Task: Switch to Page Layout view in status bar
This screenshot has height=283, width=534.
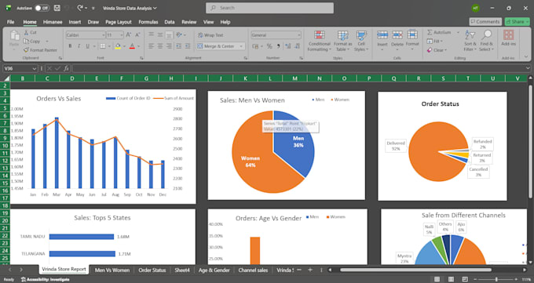Action: (451, 279)
